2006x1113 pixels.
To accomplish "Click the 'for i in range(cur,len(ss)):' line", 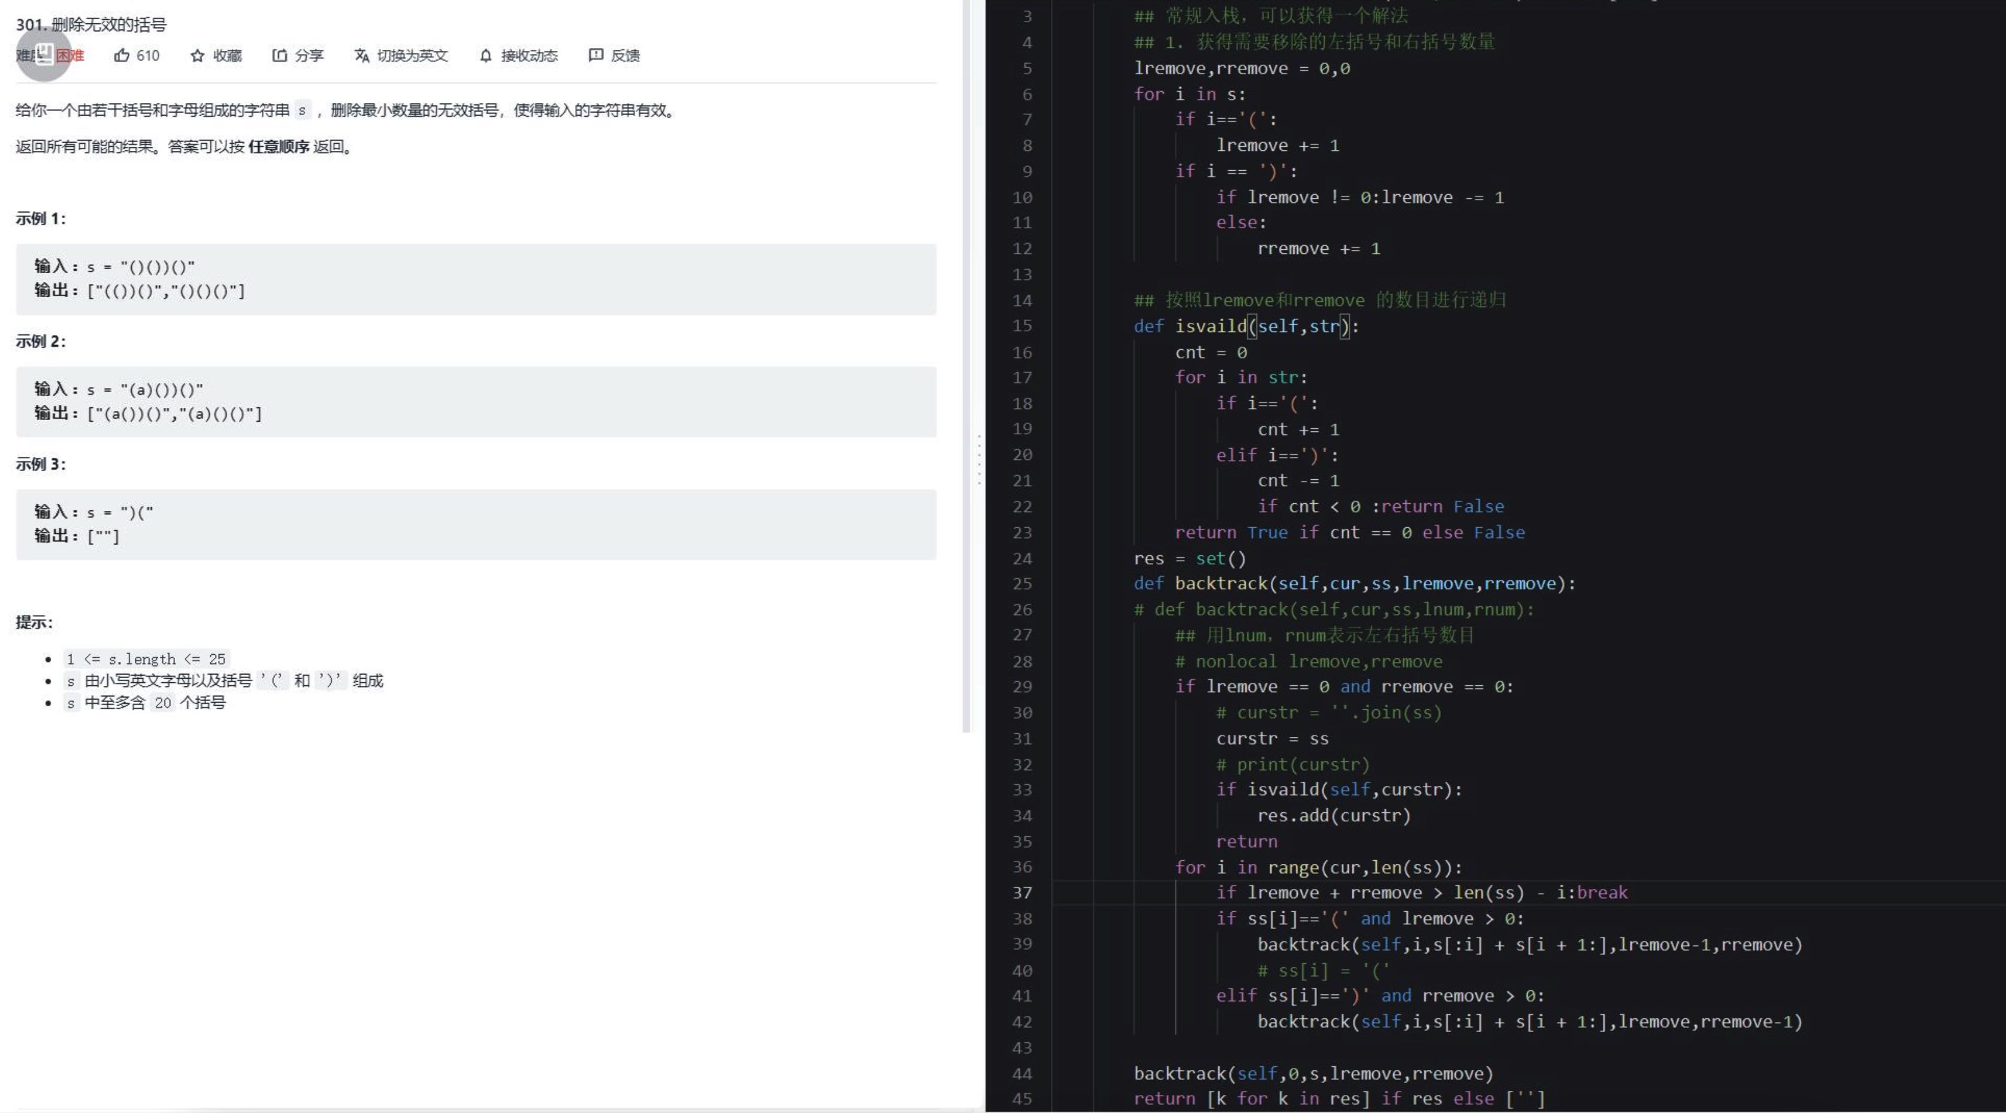I will tap(1318, 867).
